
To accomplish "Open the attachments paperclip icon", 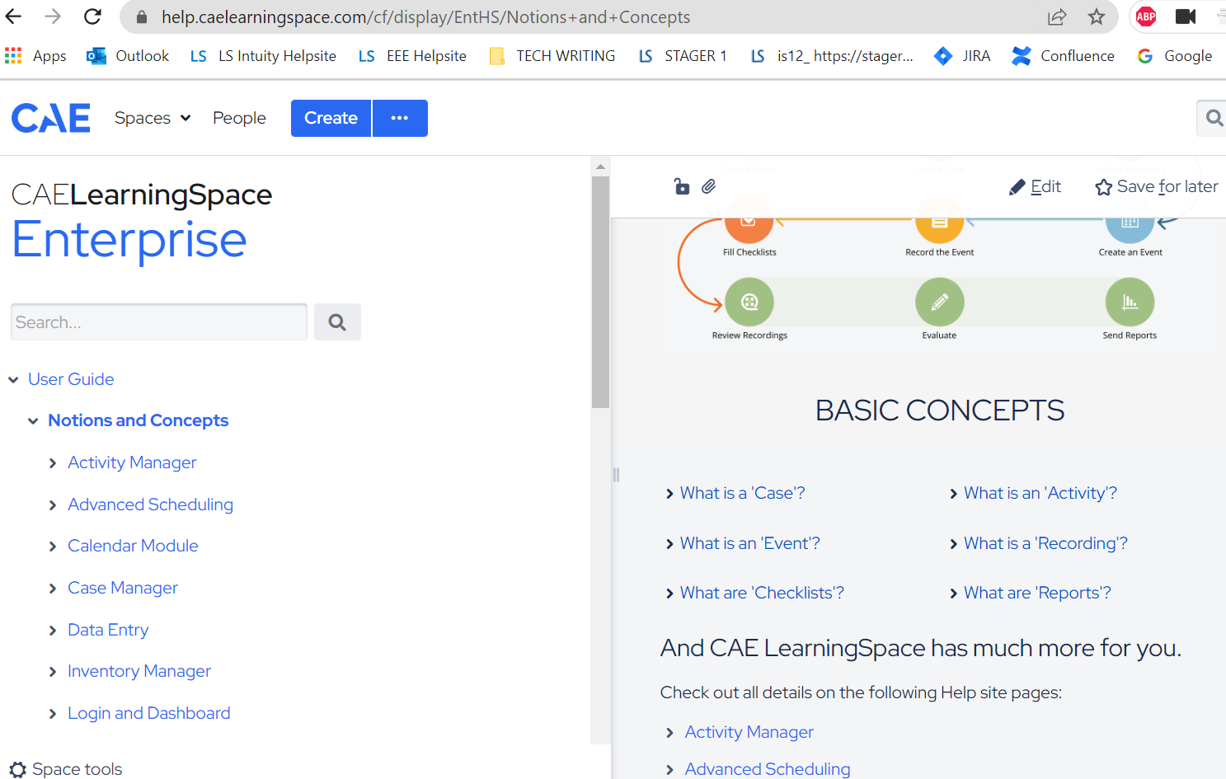I will pyautogui.click(x=708, y=187).
